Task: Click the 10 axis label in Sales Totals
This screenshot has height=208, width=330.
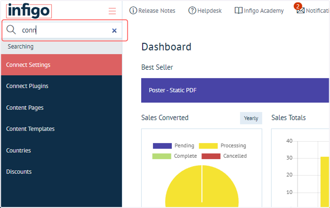Action: (x=289, y=192)
